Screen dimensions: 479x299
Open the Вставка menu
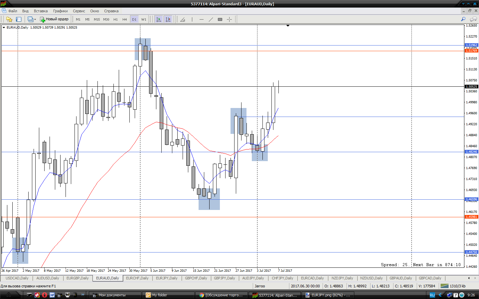point(41,11)
